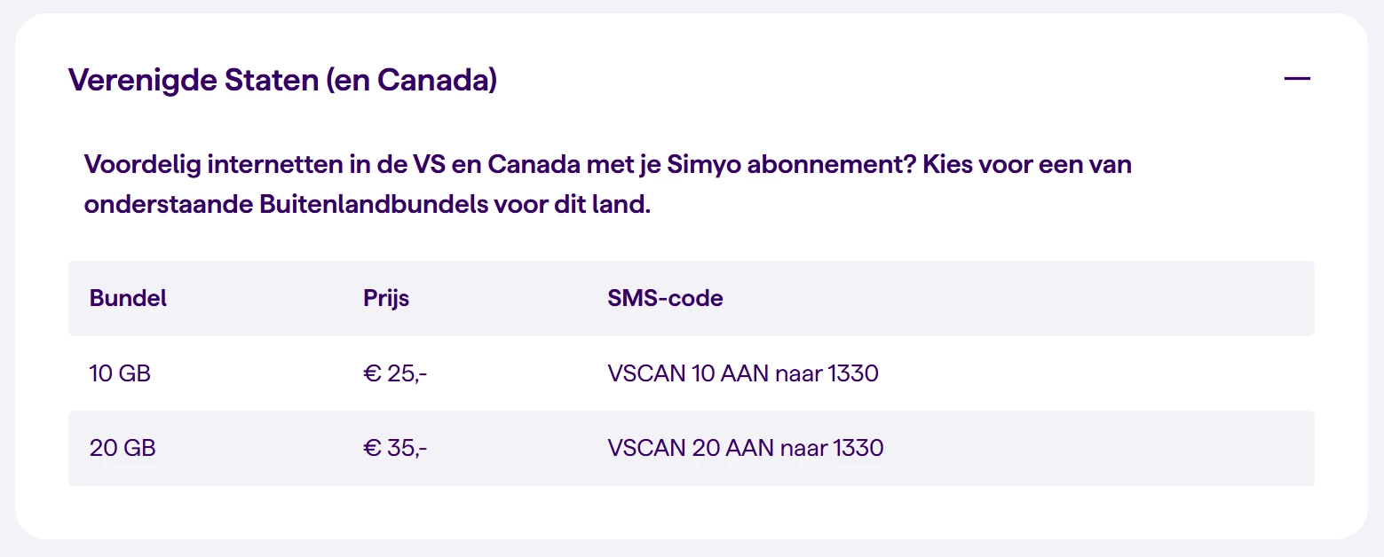Select the SMS-code column header
This screenshot has width=1384, height=557.
665,298
